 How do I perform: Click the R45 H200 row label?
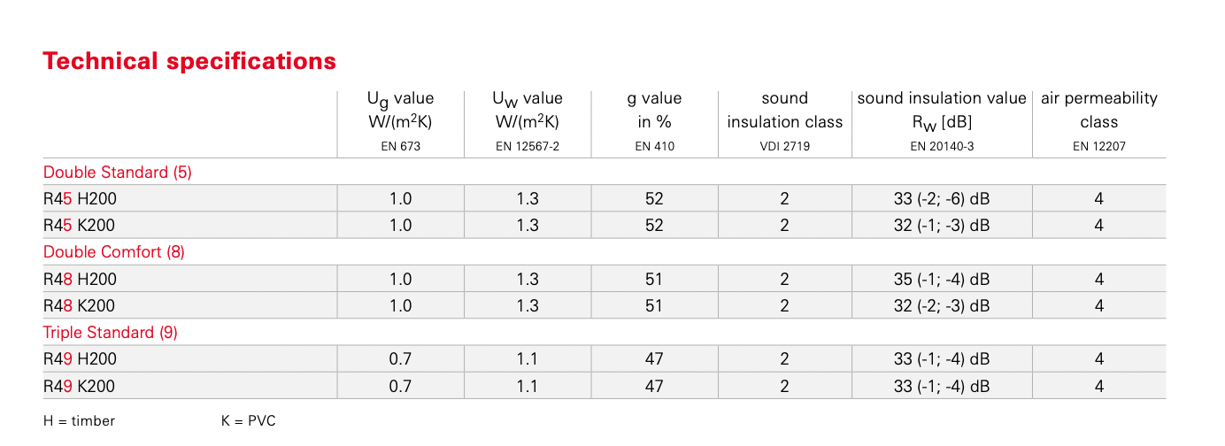(80, 199)
